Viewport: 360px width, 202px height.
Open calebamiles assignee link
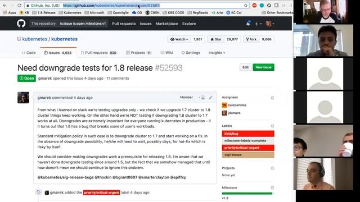tap(237, 105)
